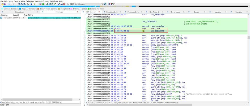This screenshot has height=106, width=250.
Task: Open the jump forward history dropdown arrow
Action: coord(15,4)
